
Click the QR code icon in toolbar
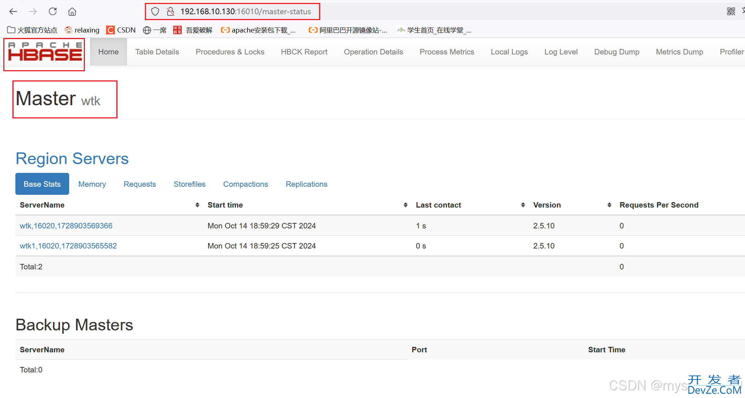pyautogui.click(x=731, y=12)
